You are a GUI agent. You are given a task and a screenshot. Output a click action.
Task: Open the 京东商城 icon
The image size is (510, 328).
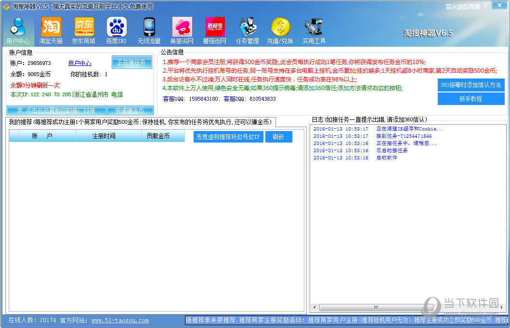pos(84,31)
